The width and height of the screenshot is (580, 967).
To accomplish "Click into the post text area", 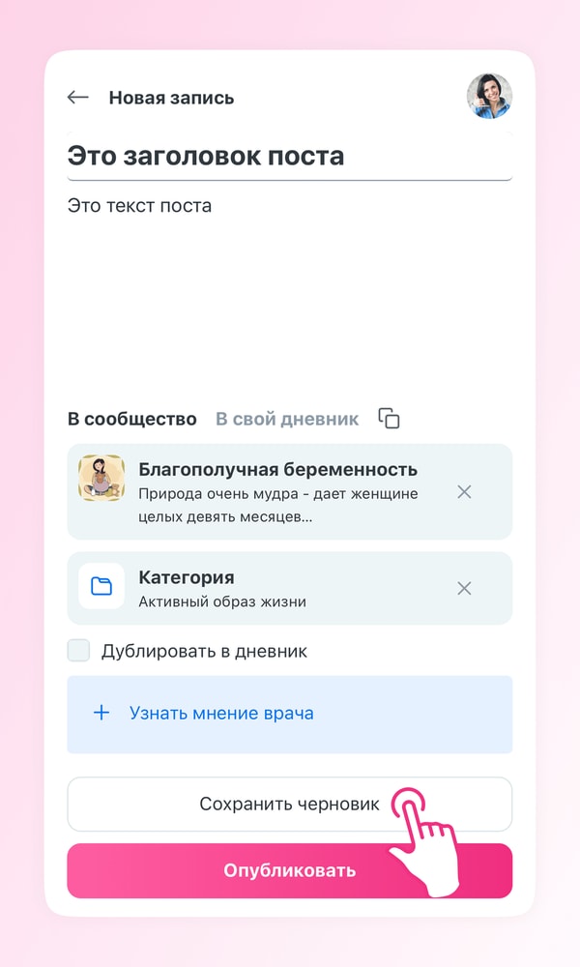I will coord(288,280).
